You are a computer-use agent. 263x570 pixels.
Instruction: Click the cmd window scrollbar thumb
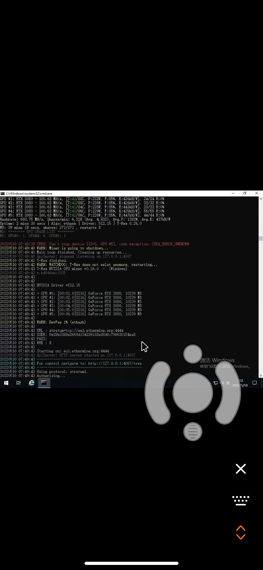pos(260,238)
